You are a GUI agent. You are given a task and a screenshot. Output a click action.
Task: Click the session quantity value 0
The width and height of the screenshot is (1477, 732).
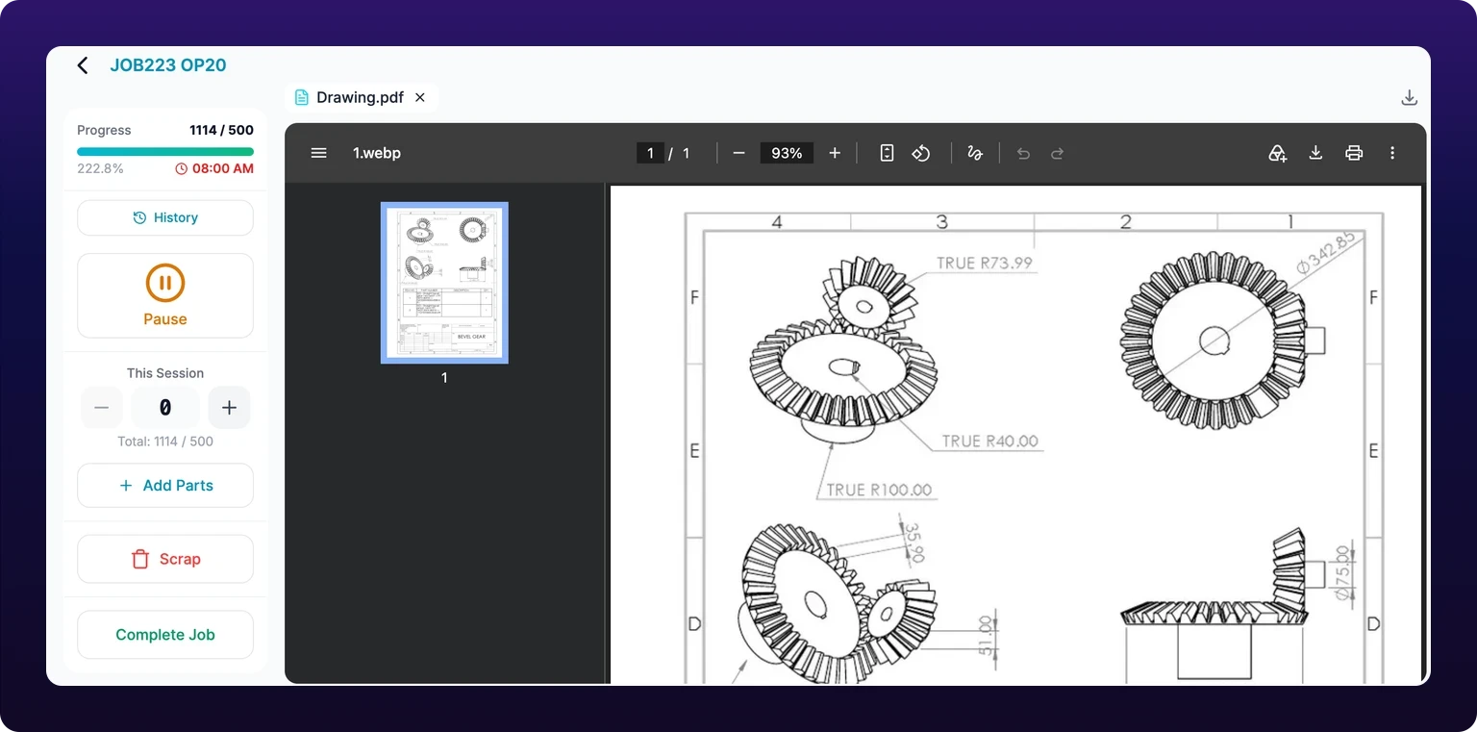coord(165,408)
